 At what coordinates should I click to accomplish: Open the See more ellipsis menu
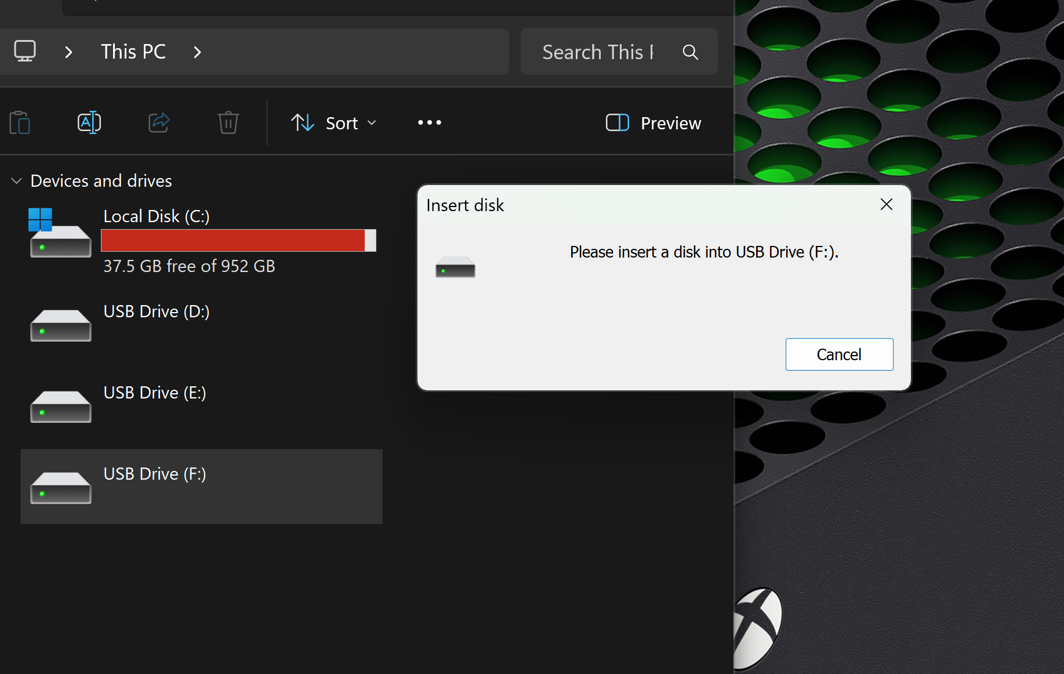coord(429,122)
